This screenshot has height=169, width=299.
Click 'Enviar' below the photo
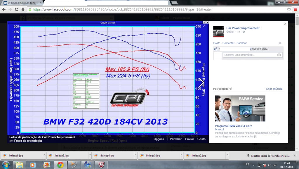pos(189,139)
